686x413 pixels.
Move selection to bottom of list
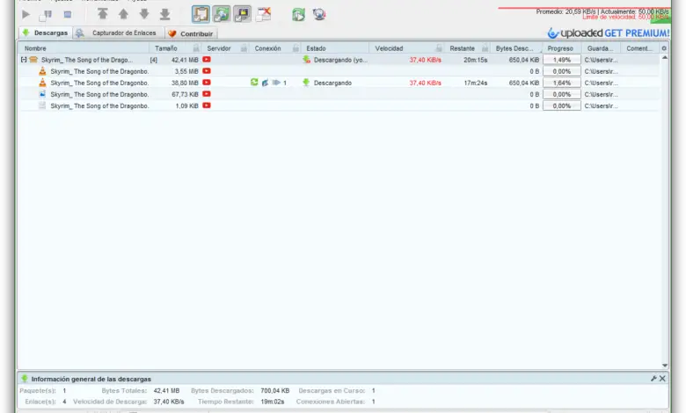point(164,14)
